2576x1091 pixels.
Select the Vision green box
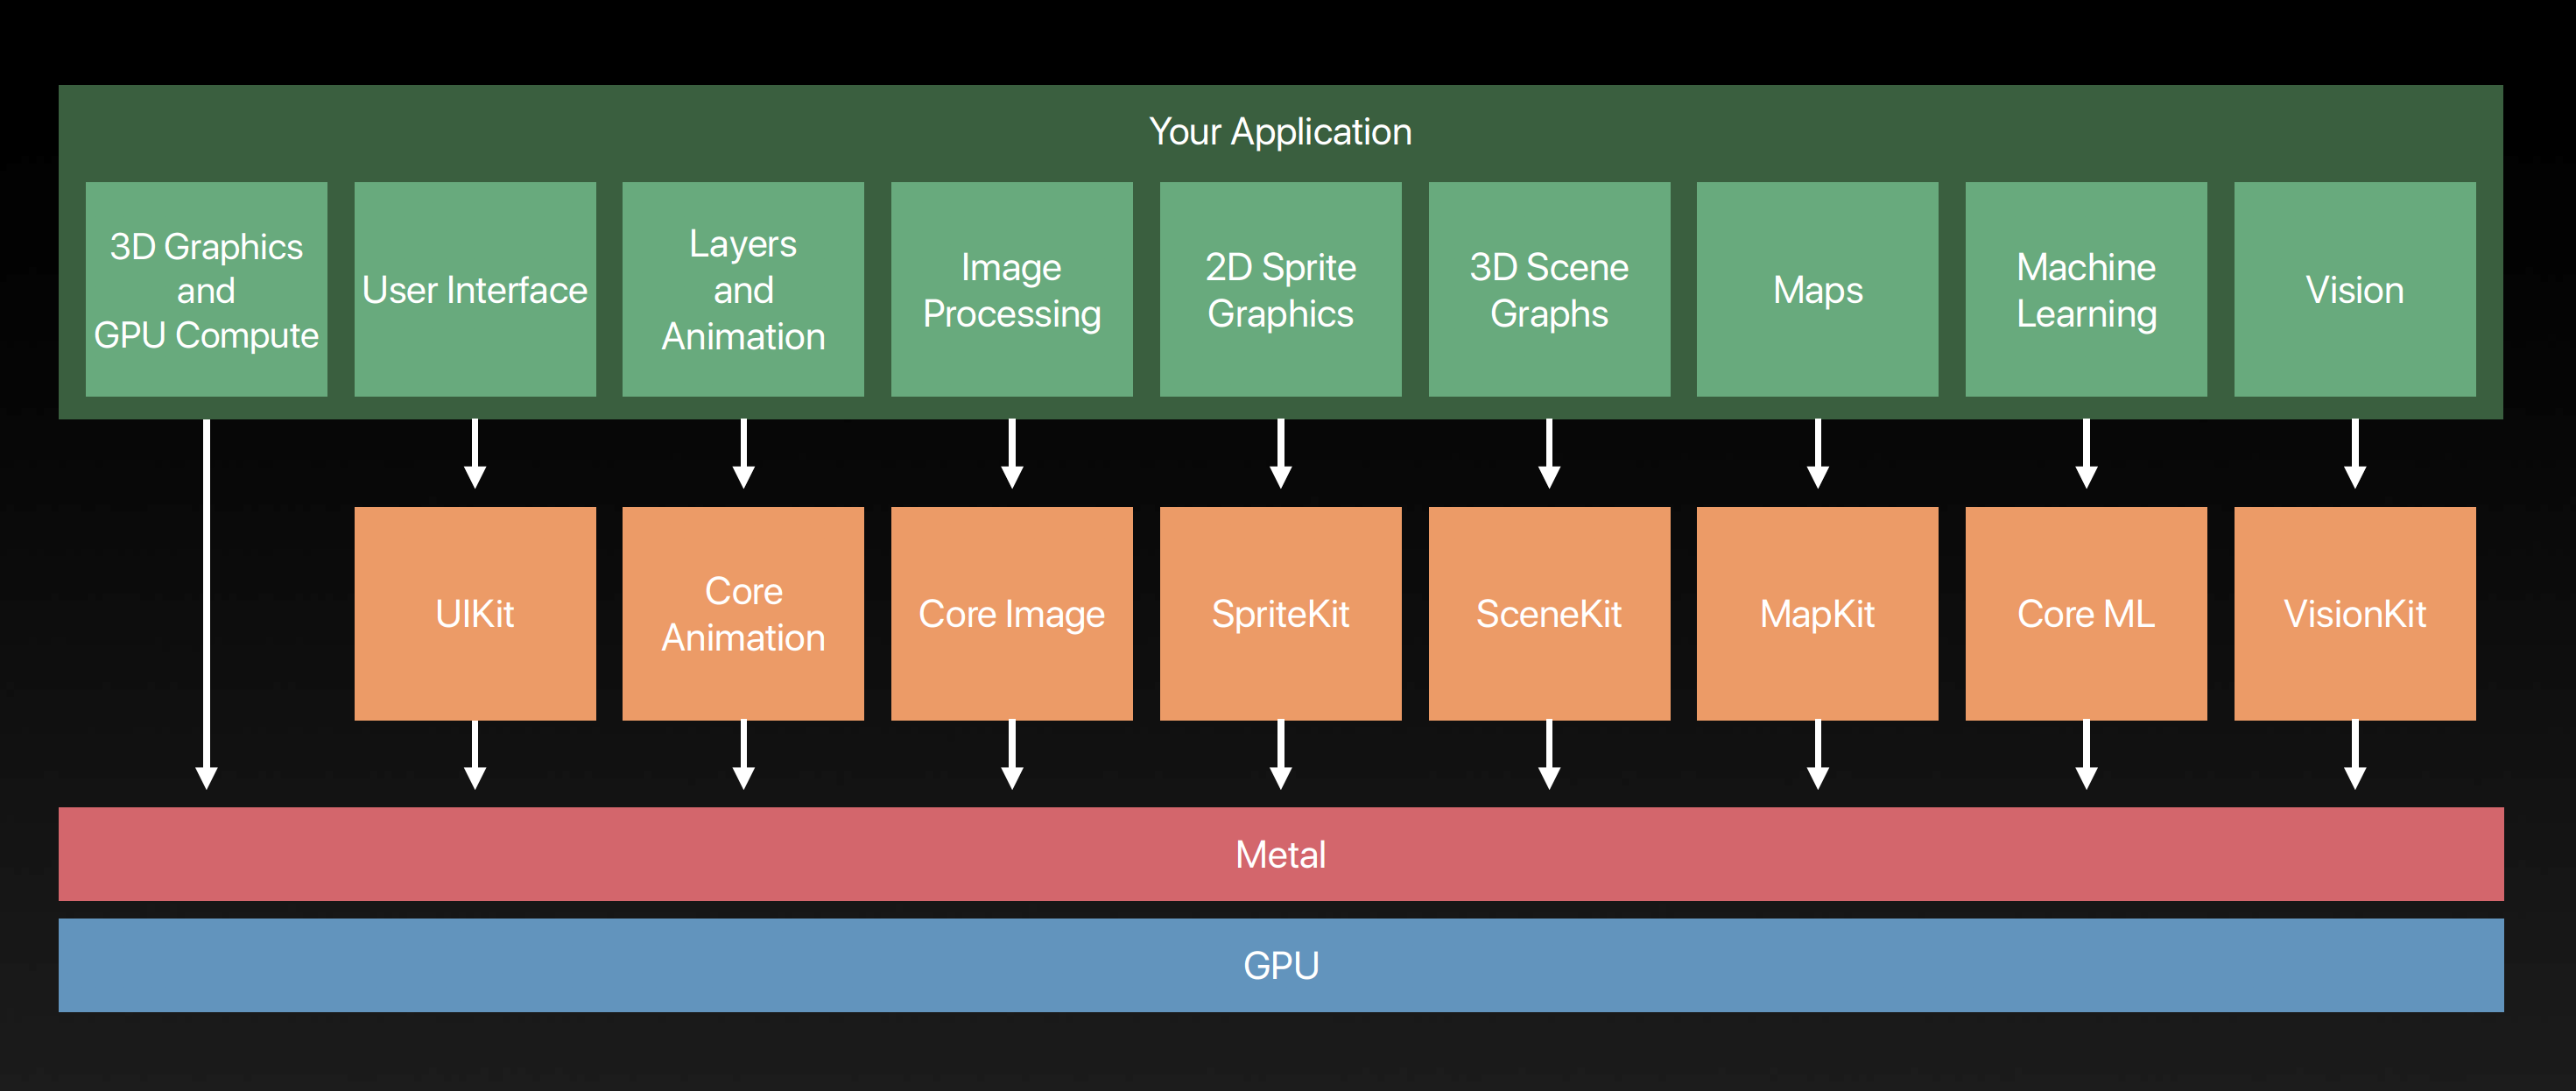(x=2354, y=290)
